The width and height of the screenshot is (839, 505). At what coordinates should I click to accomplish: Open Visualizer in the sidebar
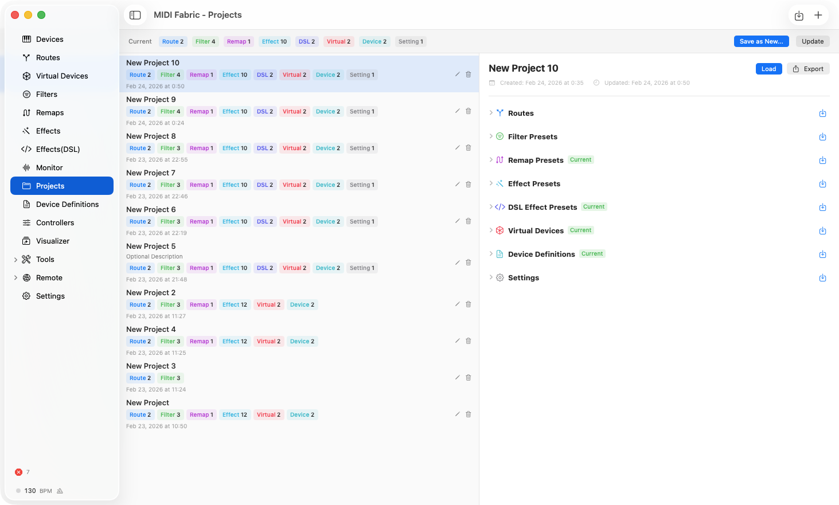62,241
